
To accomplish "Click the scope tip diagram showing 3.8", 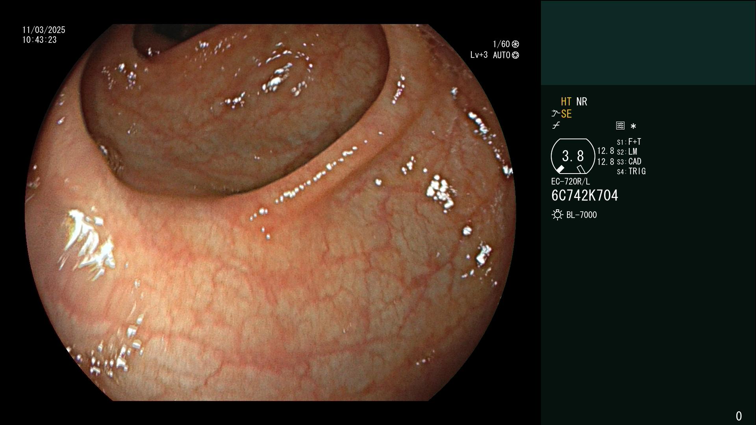I will point(573,156).
